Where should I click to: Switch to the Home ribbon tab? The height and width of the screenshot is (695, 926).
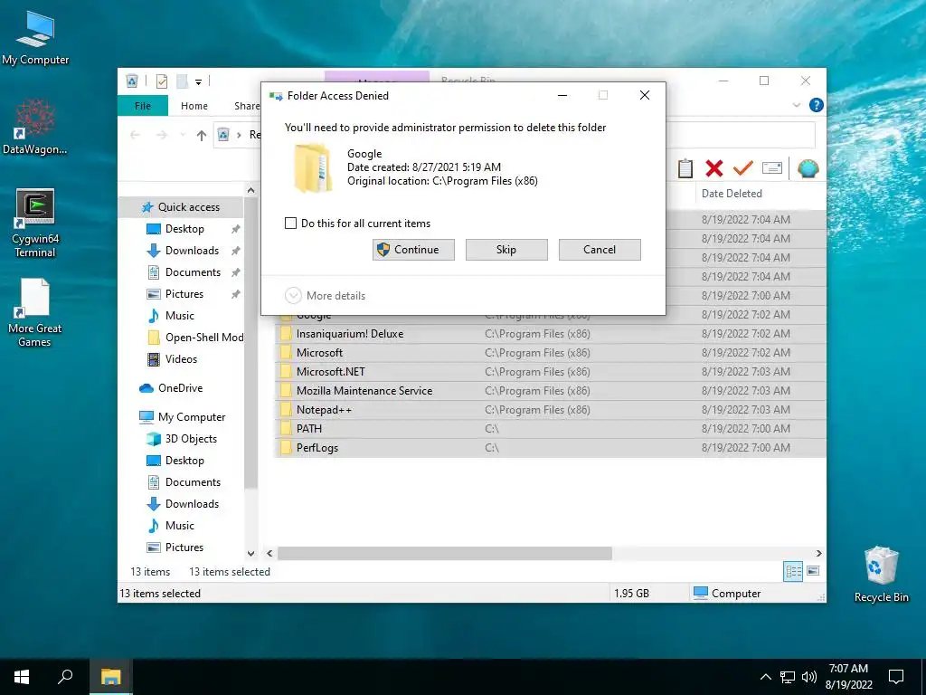(x=194, y=106)
